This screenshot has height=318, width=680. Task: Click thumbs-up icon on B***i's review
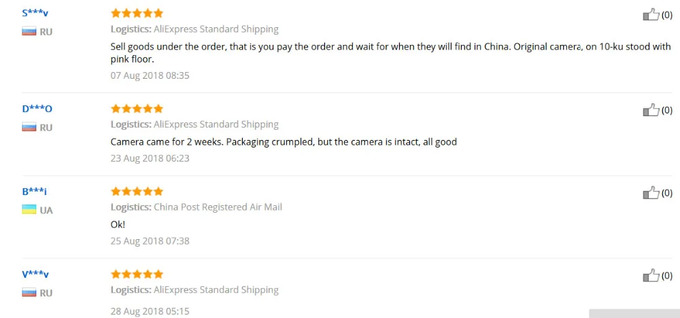(651, 193)
